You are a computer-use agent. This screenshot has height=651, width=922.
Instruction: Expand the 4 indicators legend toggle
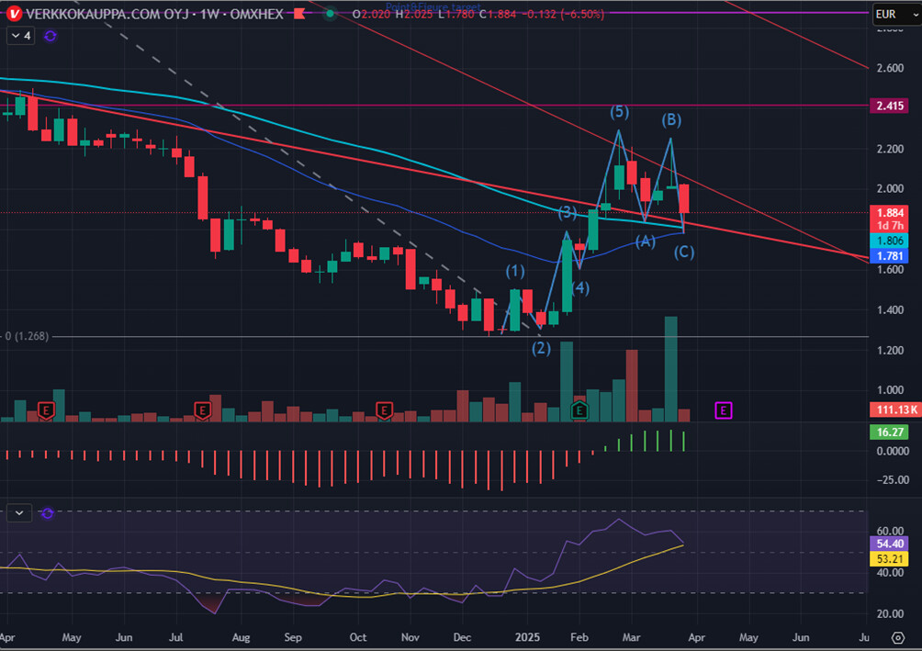click(x=20, y=36)
